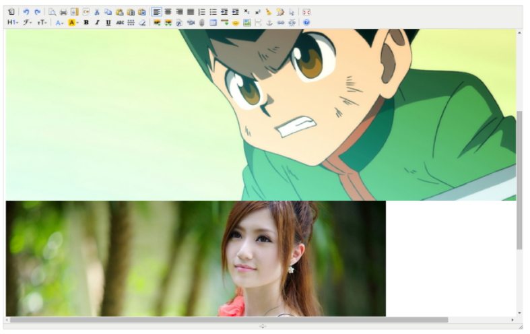This screenshot has height=334, width=530.
Task: Insert Flash content
Action: pyautogui.click(x=179, y=23)
